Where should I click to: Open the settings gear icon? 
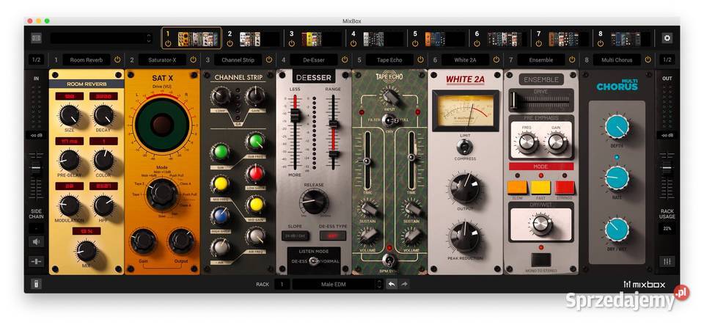pos(667,38)
